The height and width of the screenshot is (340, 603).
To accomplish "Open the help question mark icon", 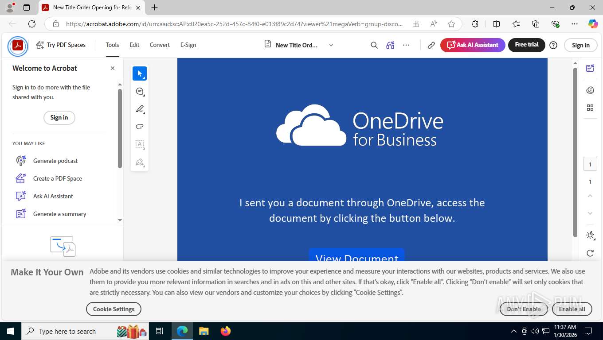I will click(x=553, y=45).
